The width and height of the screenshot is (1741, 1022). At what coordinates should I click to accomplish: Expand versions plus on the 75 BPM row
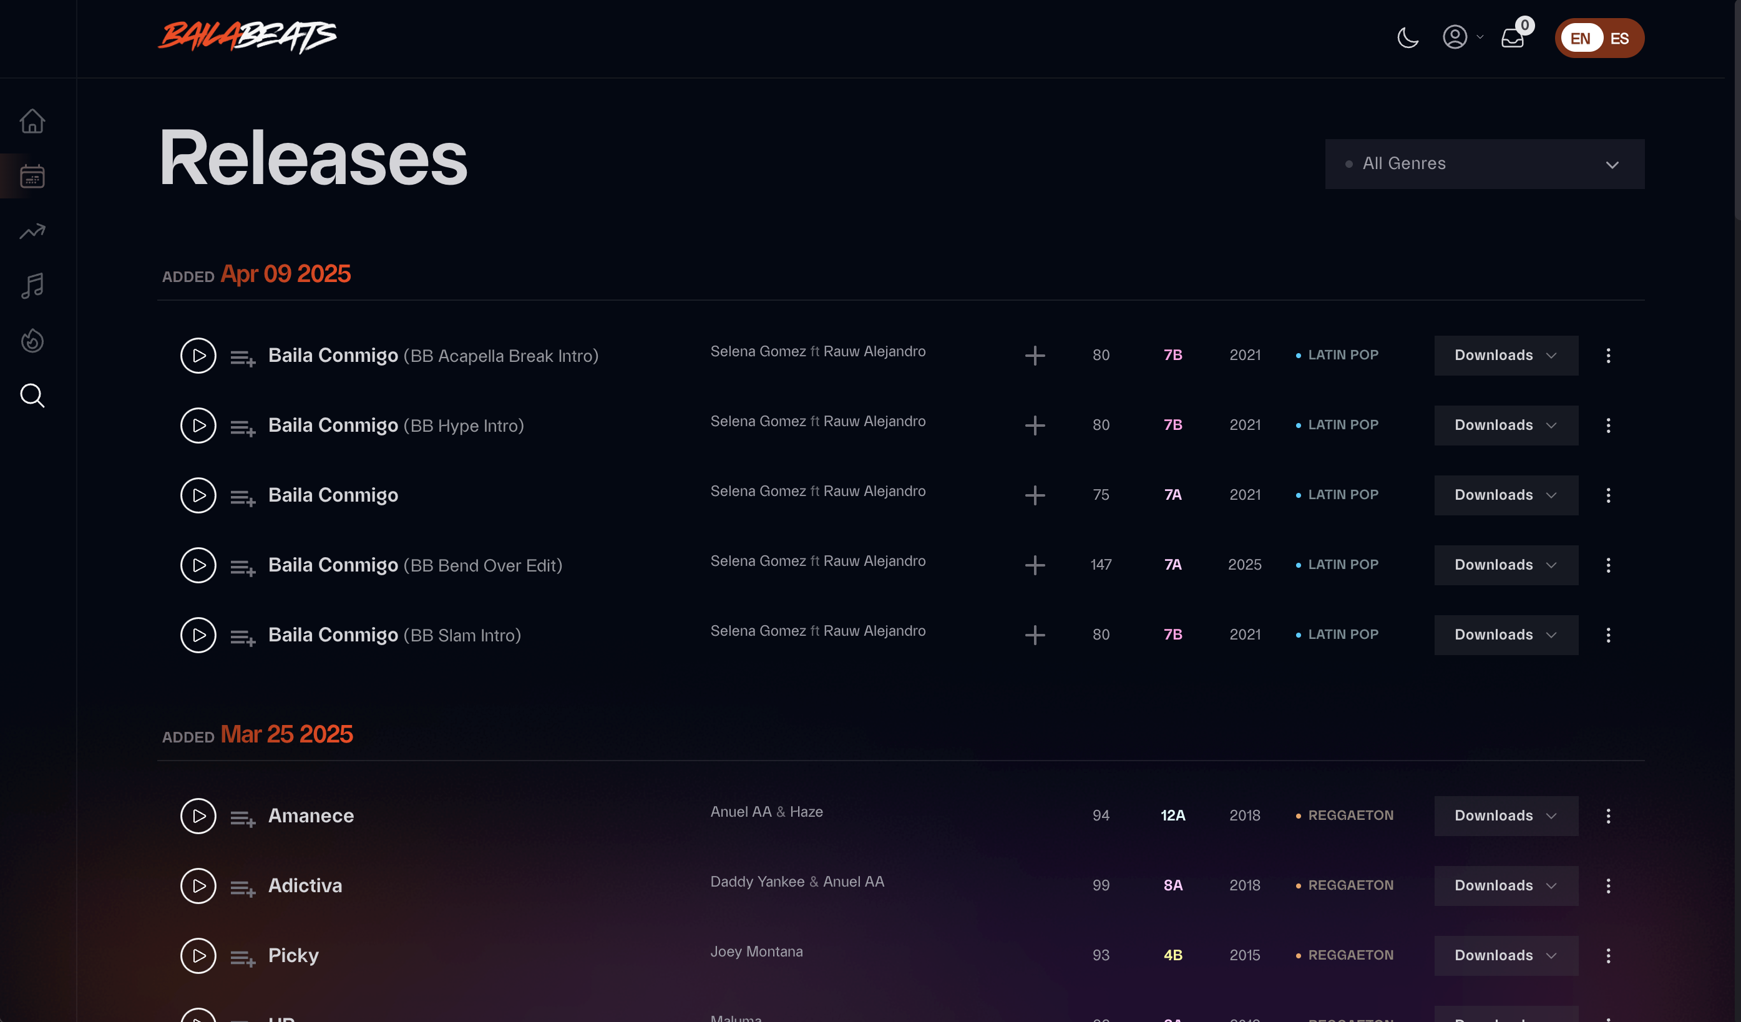[1034, 495]
